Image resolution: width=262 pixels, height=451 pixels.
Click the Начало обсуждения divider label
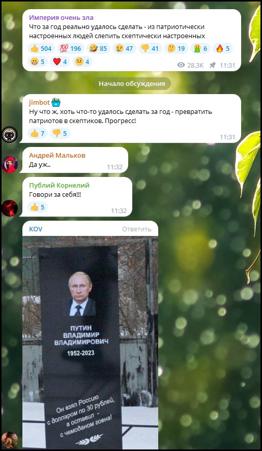pos(132,84)
